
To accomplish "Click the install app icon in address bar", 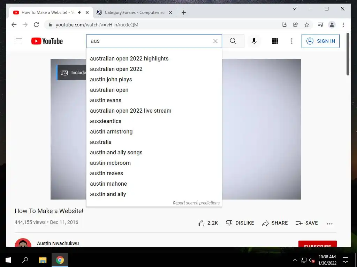I will [284, 25].
